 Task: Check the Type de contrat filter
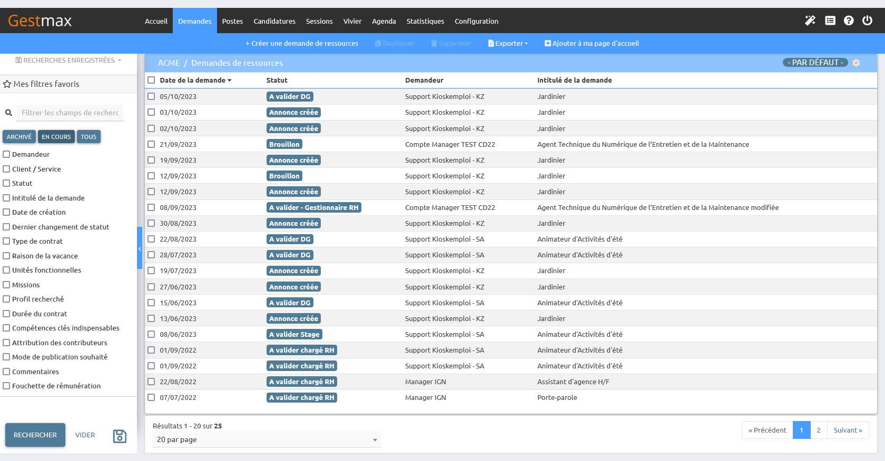click(x=6, y=241)
